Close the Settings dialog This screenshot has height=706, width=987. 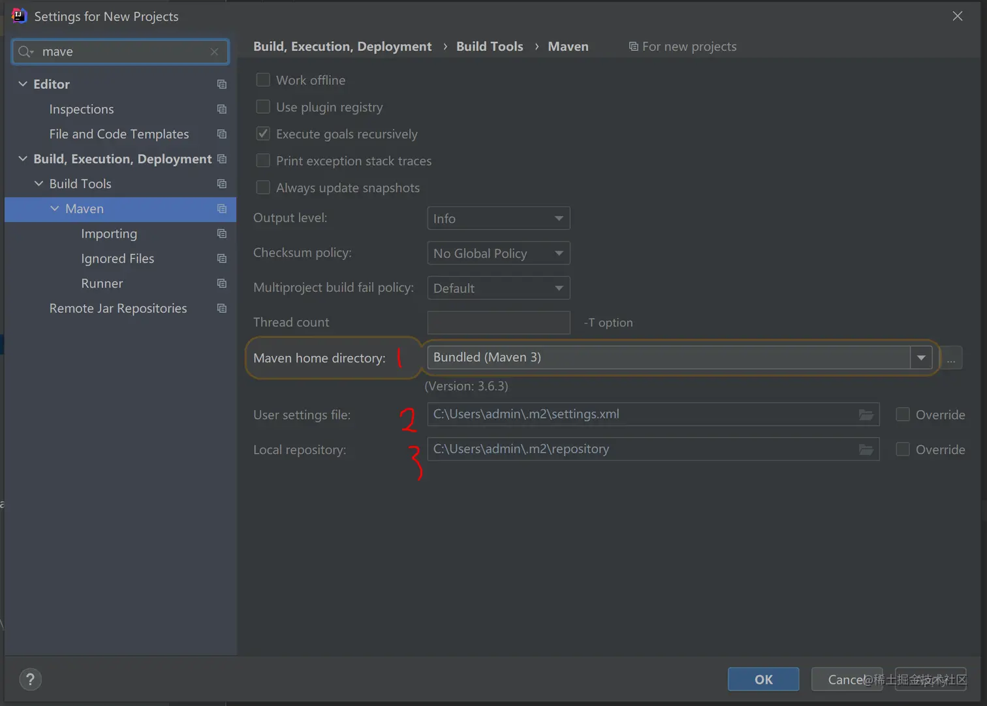tap(958, 16)
